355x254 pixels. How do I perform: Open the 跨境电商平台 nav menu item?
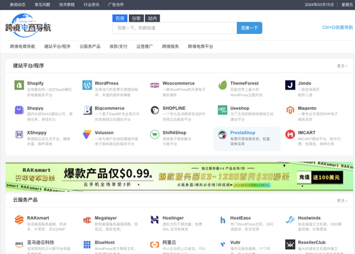pyautogui.click(x=201, y=47)
